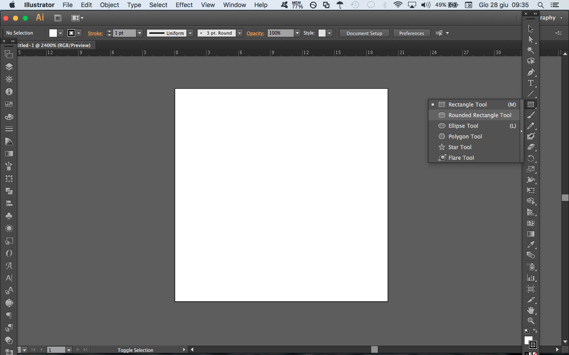Click the Preferences button
This screenshot has width=569, height=355.
click(412, 33)
